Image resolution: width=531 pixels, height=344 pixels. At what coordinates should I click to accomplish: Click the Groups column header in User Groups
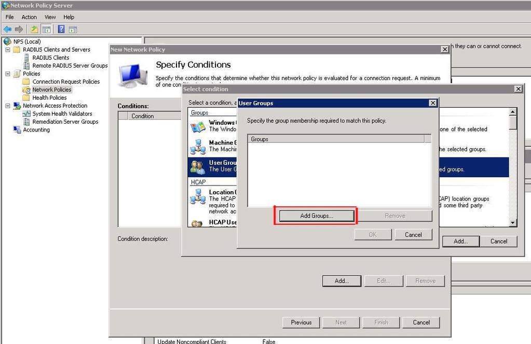(x=336, y=139)
